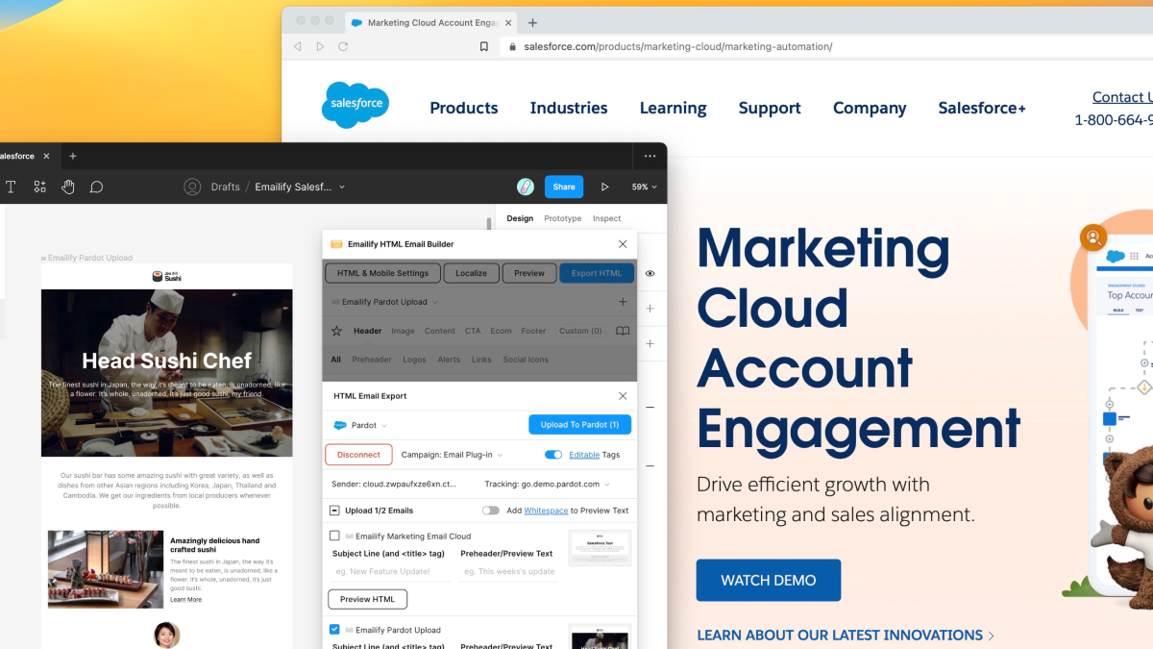
Task: Open the Industries menu on Salesforce site
Action: 569,108
